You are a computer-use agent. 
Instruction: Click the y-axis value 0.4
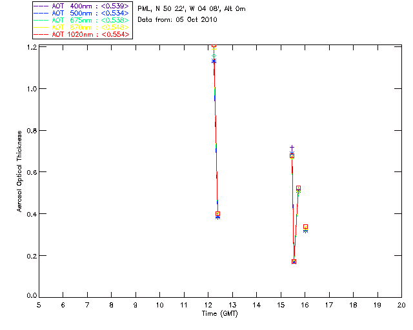point(32,214)
